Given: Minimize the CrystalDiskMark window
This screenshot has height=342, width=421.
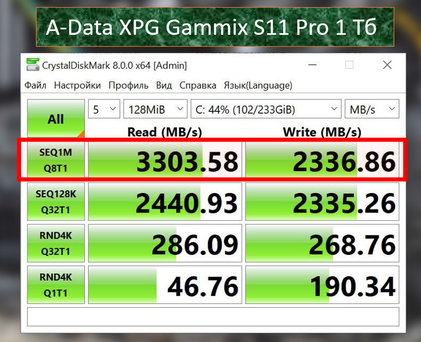Looking at the screenshot, I should click(312, 65).
